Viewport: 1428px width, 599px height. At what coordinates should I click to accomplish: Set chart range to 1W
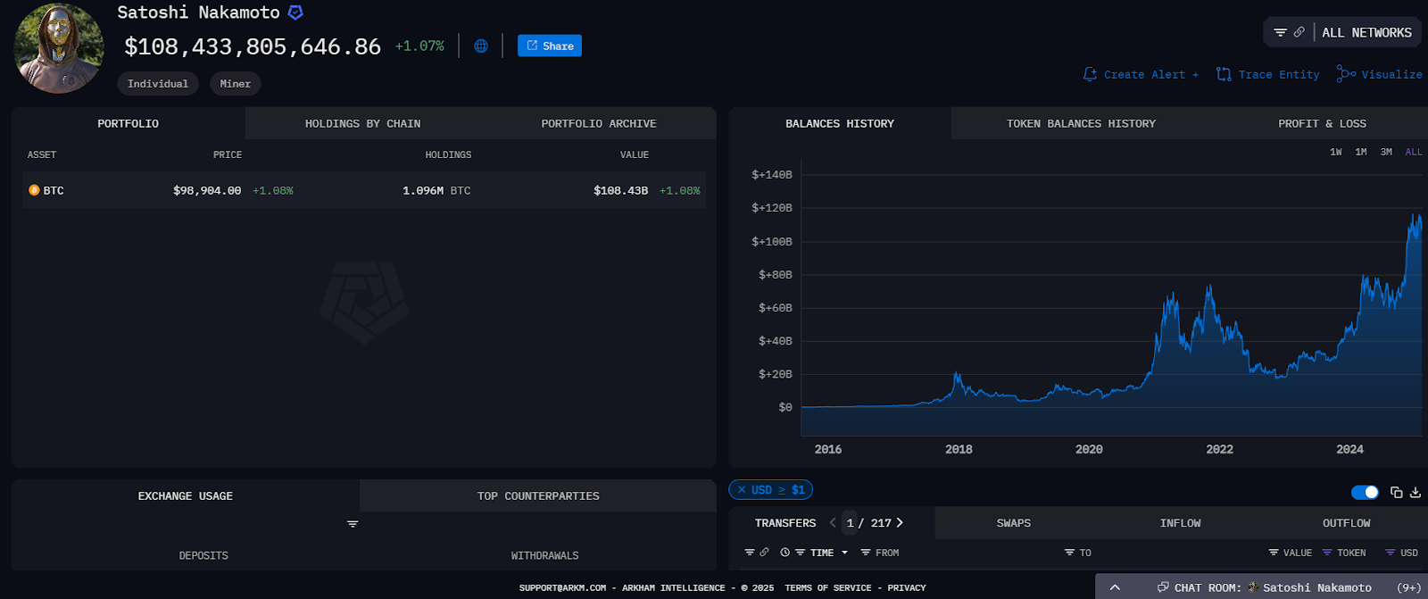coord(1336,152)
